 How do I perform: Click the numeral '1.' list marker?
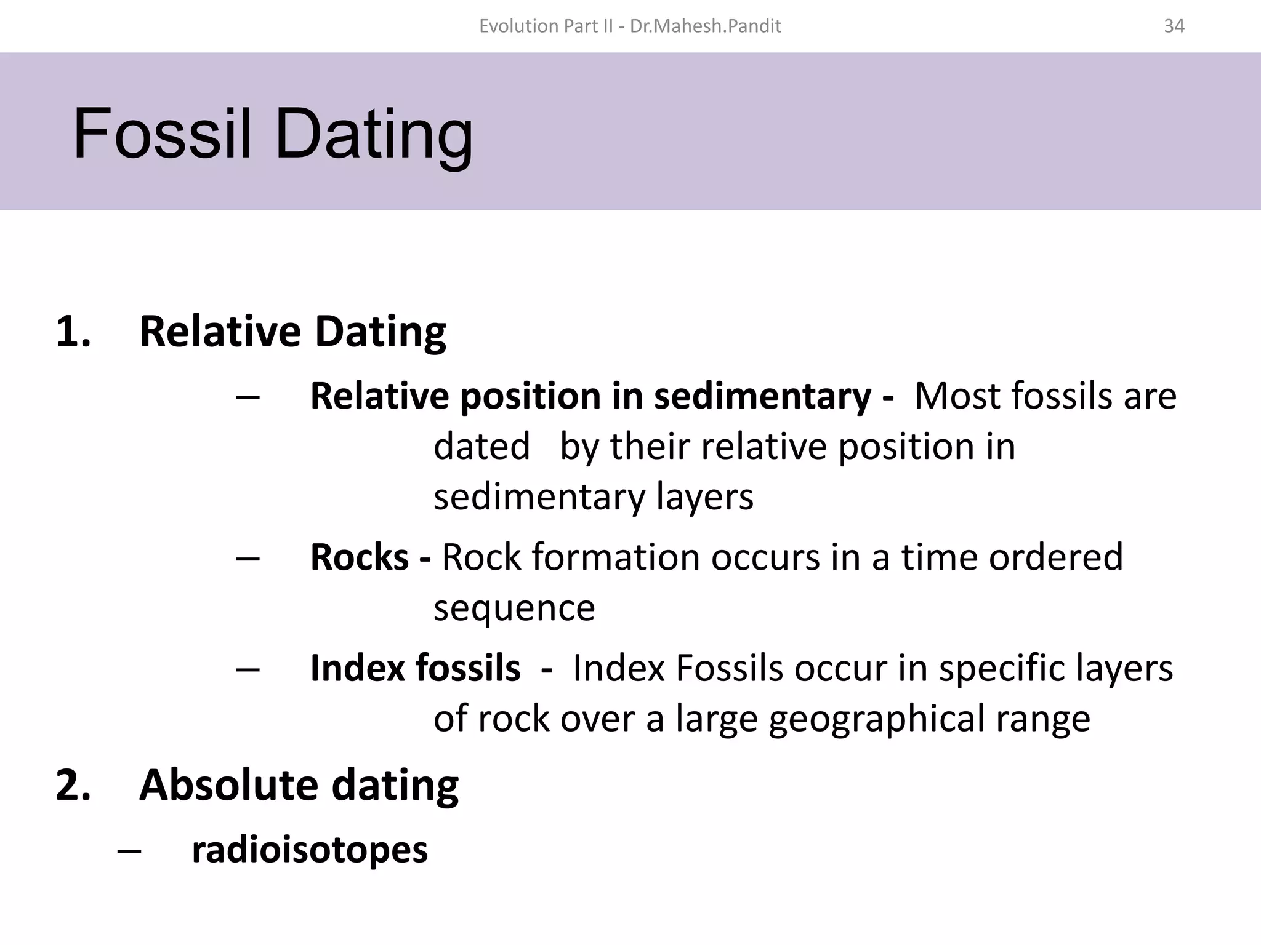tap(73, 332)
